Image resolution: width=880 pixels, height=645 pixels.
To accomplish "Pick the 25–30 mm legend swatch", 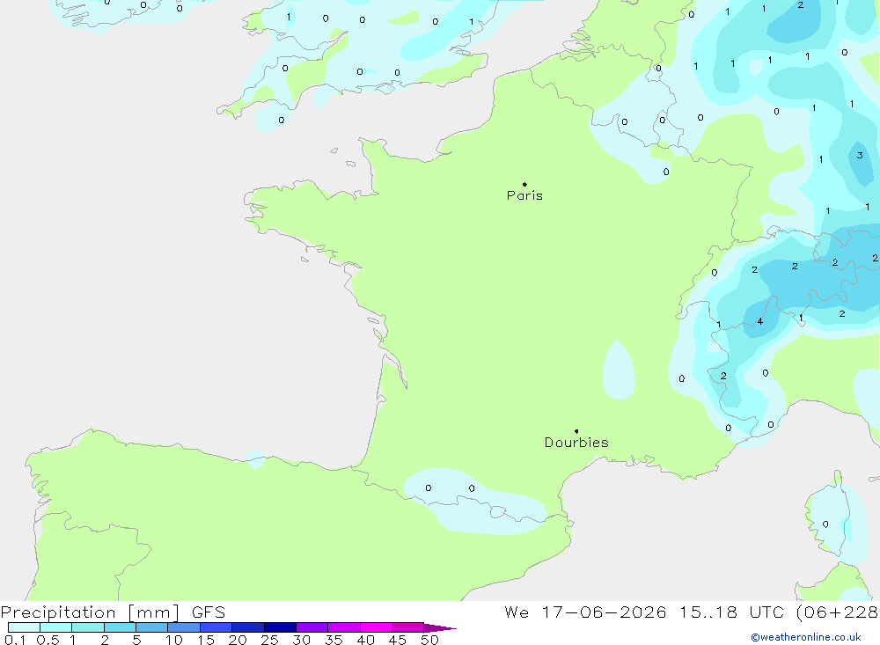I will [280, 627].
